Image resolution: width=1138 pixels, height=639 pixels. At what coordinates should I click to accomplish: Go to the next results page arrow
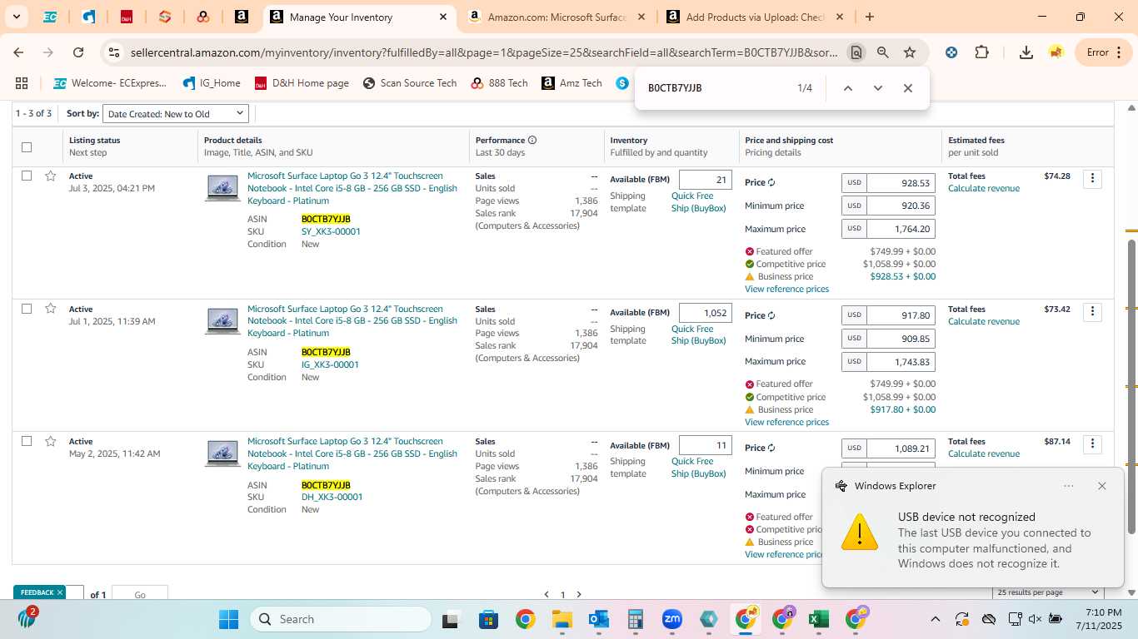click(x=579, y=594)
